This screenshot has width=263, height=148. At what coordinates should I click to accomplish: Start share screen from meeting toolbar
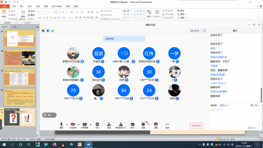pyautogui.click(x=85, y=125)
